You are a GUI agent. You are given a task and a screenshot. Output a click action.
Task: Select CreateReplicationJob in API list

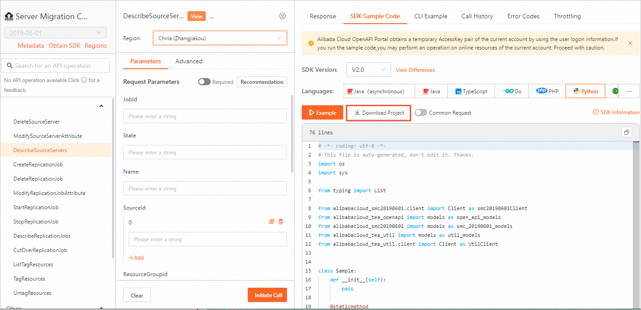(x=38, y=165)
